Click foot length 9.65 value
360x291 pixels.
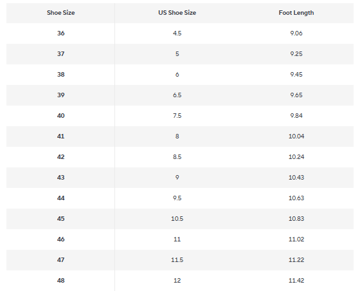point(296,95)
